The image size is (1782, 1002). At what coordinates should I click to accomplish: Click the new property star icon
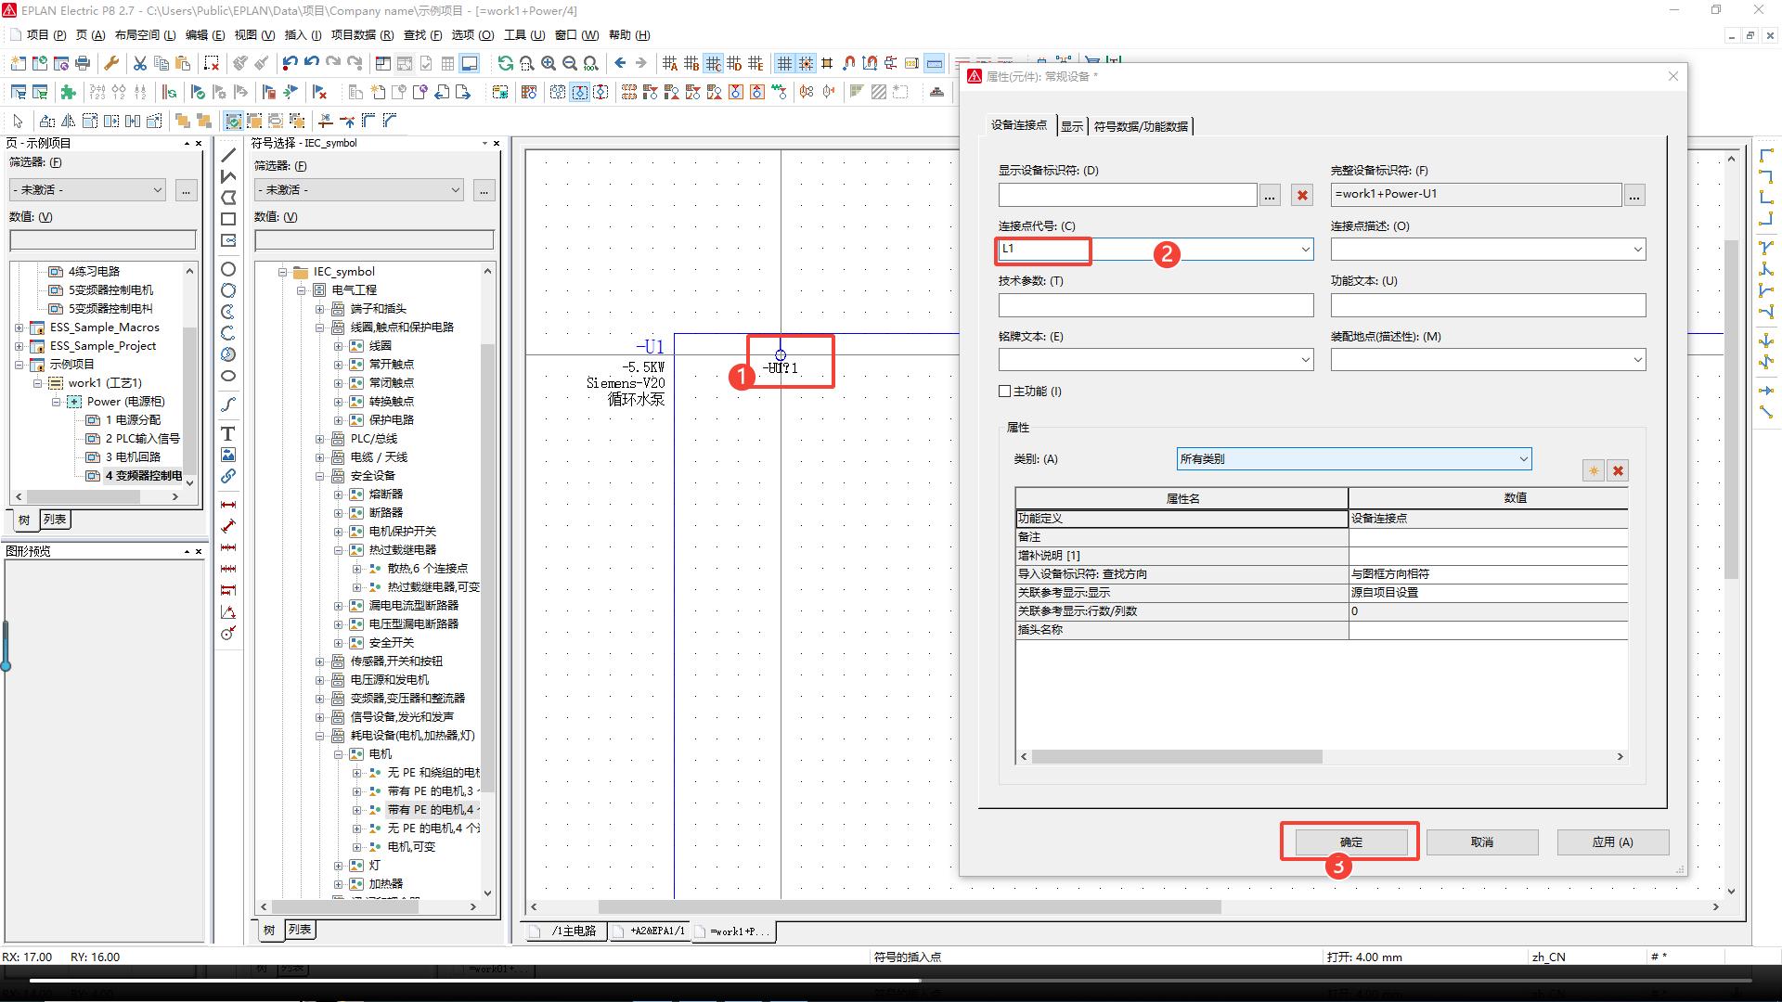(1593, 470)
